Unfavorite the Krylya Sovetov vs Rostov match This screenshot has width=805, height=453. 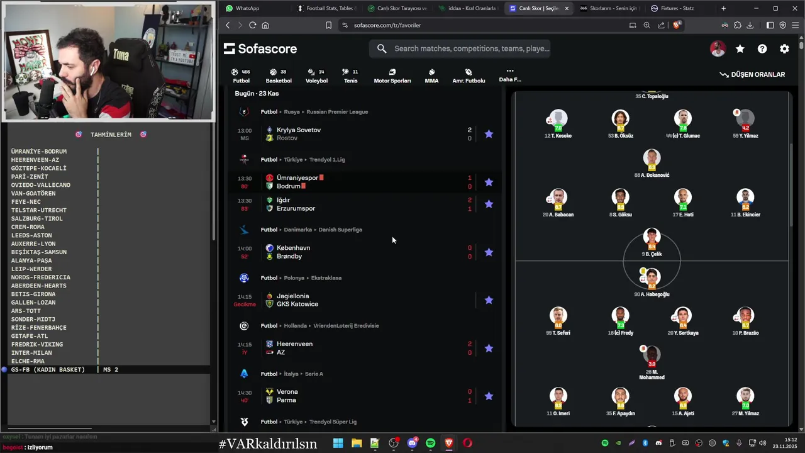489,134
